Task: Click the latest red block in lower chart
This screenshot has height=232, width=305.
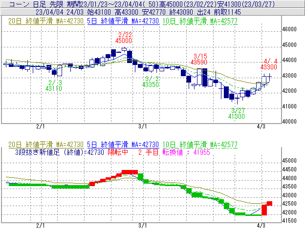Action: pos(269,203)
